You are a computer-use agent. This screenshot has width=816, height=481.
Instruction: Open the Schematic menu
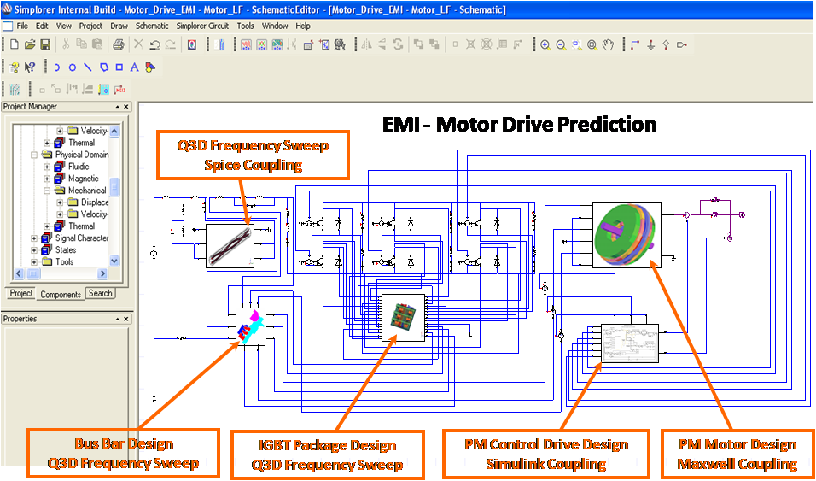click(152, 26)
